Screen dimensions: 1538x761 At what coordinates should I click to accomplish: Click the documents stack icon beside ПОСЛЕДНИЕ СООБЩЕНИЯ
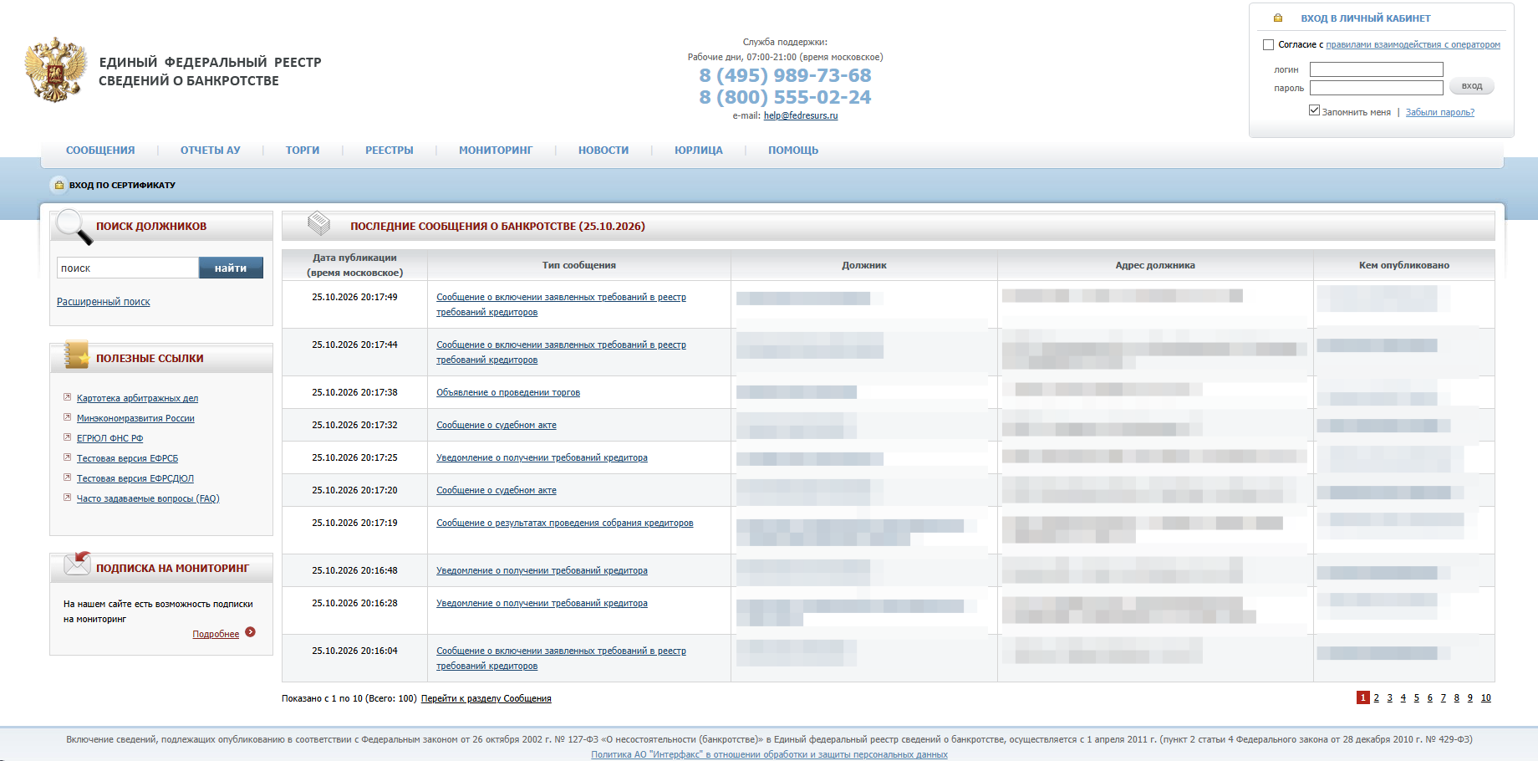tap(318, 222)
